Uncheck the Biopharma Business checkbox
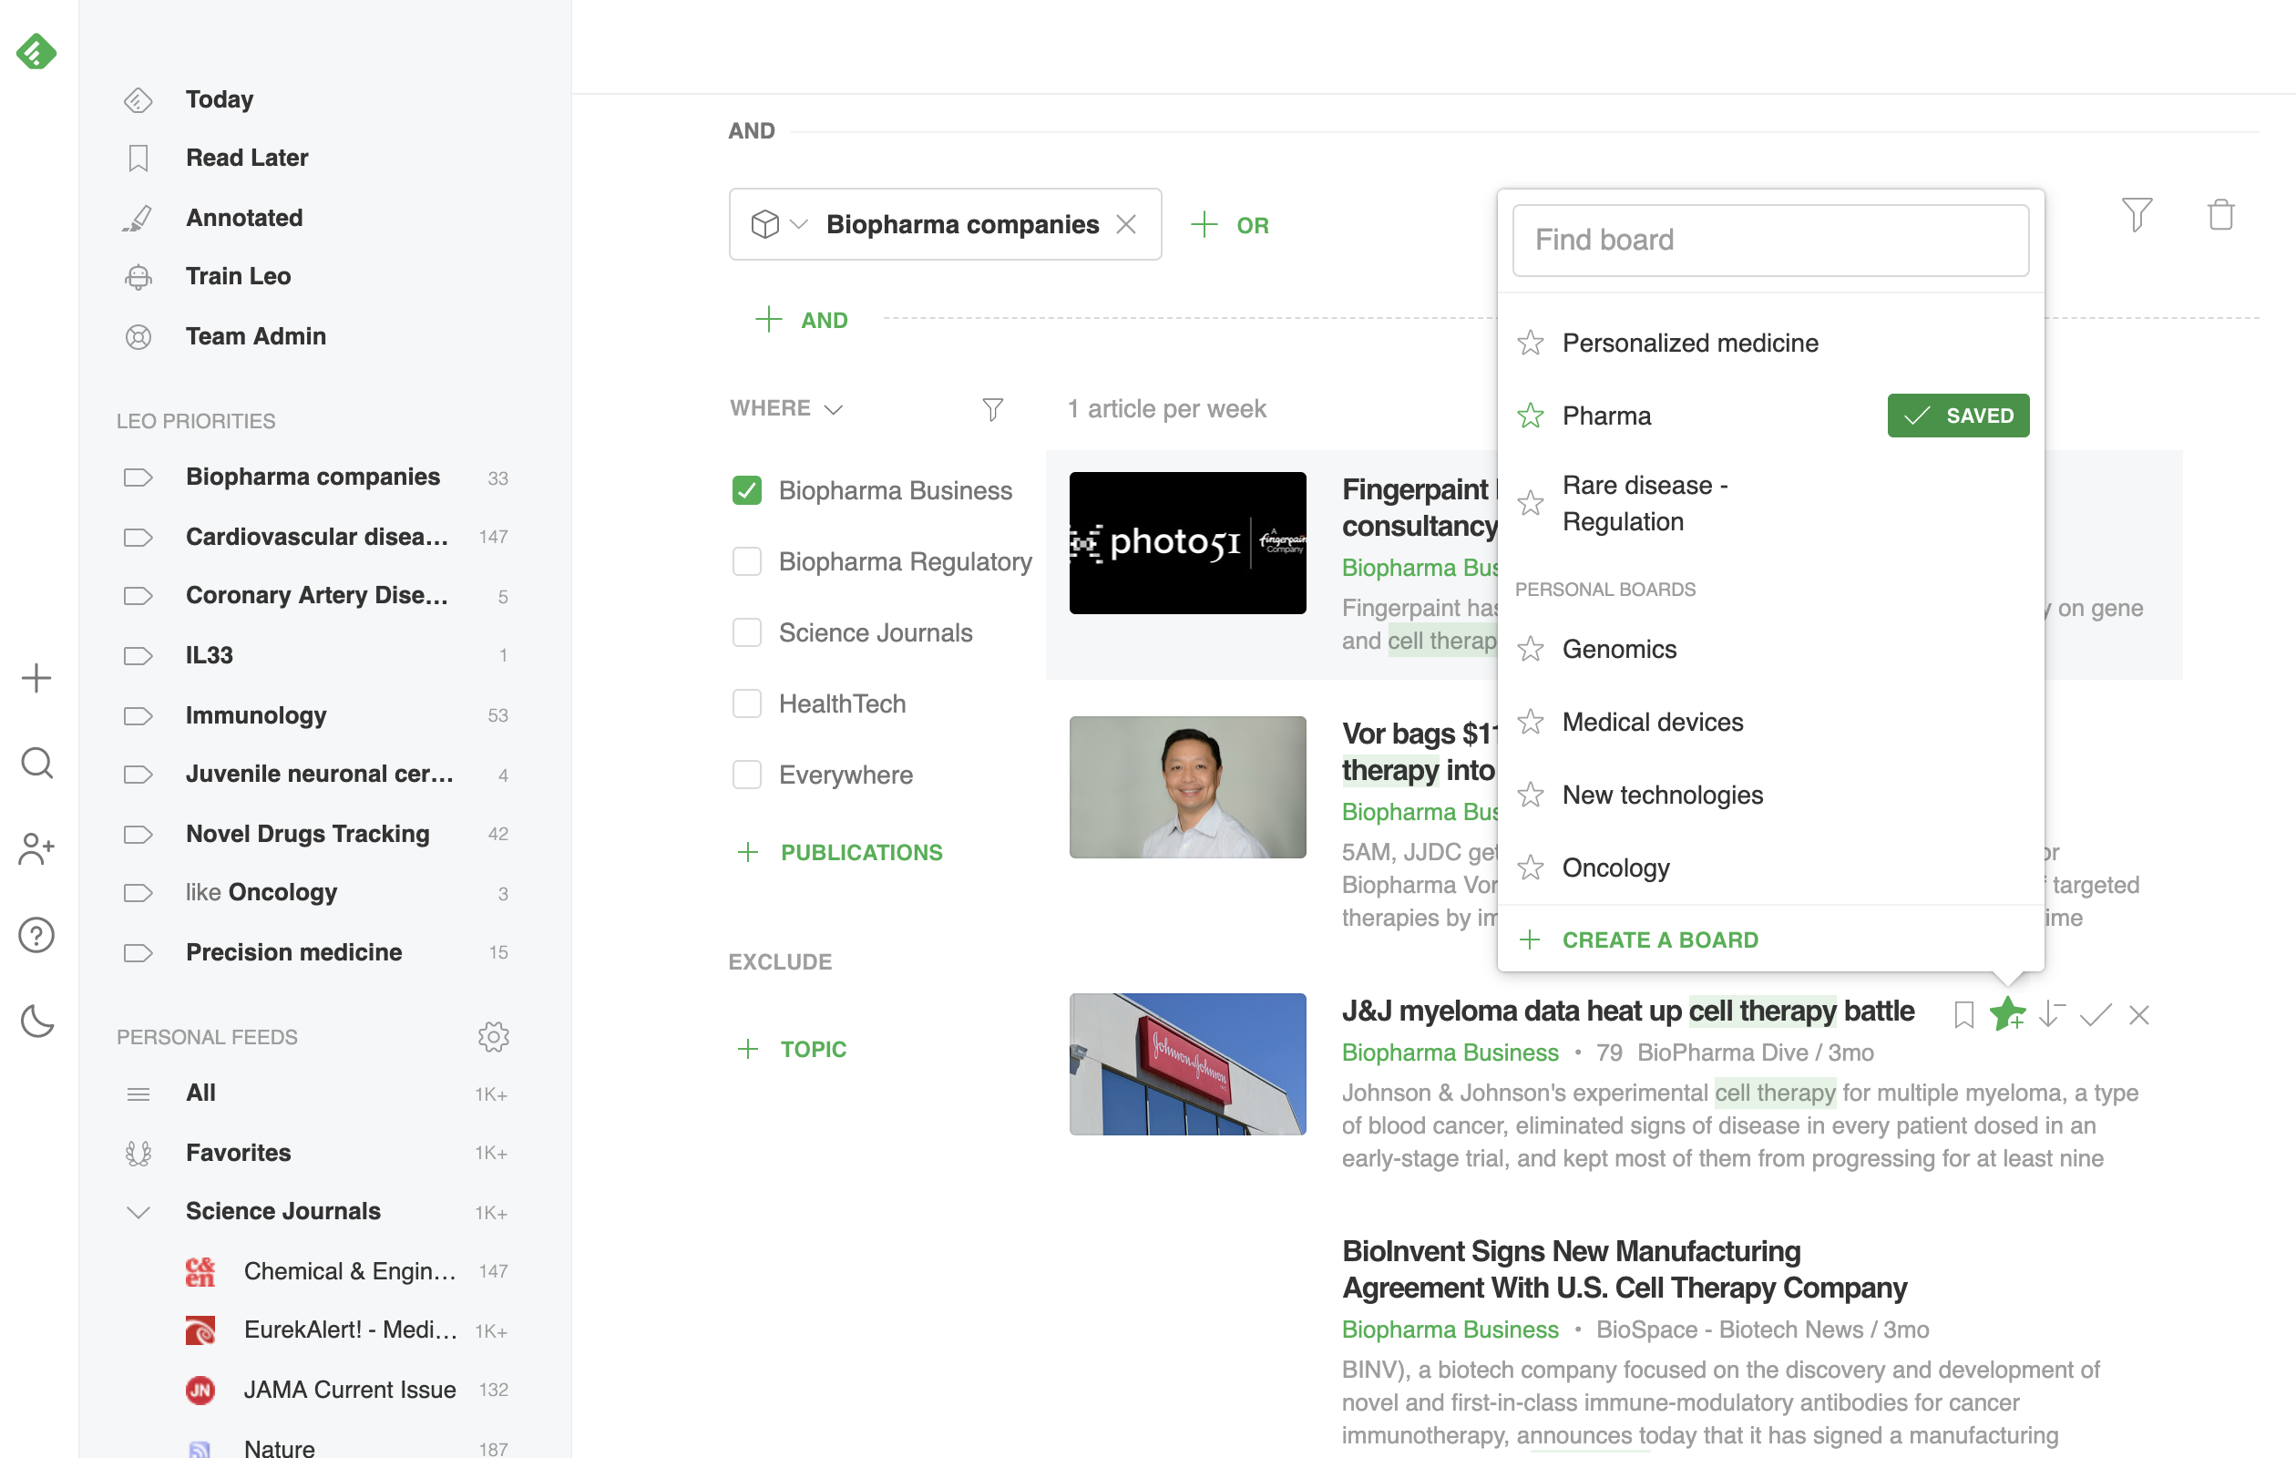The image size is (2296, 1458). [x=746, y=490]
